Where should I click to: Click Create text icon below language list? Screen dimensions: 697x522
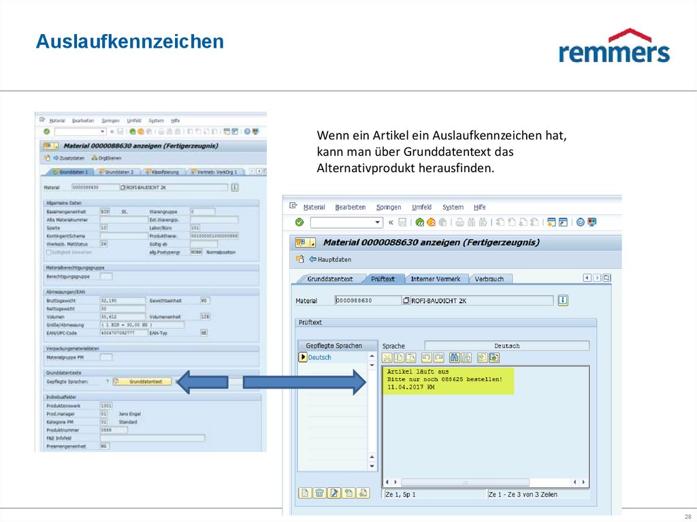(305, 493)
